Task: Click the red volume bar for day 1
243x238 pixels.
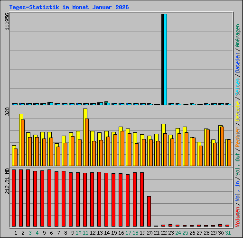Action: (x=14, y=198)
